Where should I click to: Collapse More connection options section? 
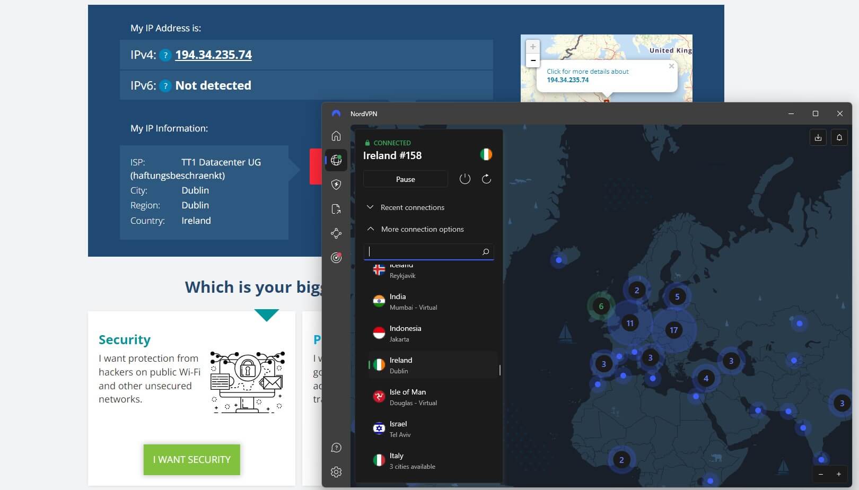(x=415, y=229)
